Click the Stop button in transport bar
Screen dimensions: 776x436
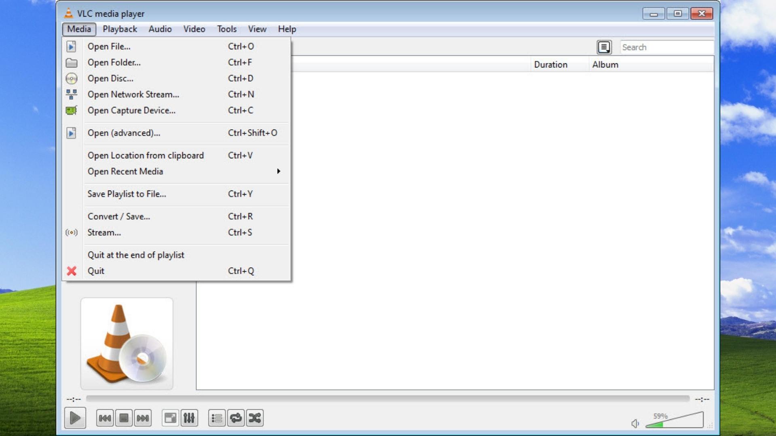pos(124,418)
